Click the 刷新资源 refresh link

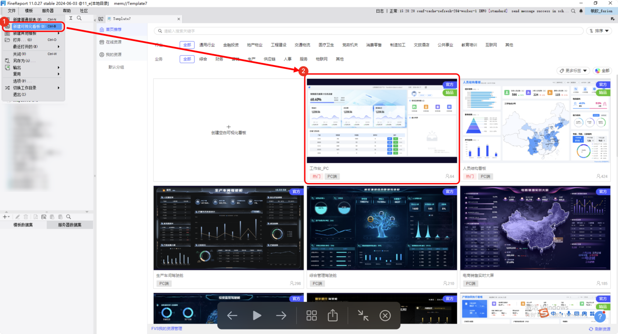599,329
